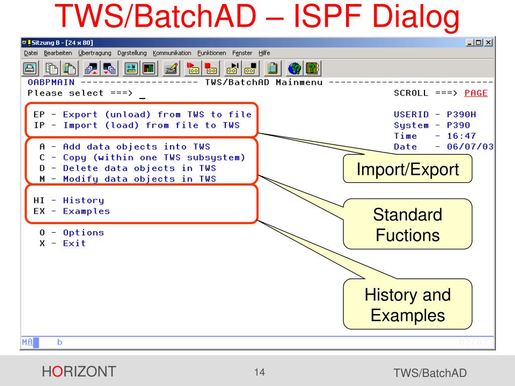This screenshot has height=386, width=515.
Task: Select the 'History' menu option
Action: pyautogui.click(x=83, y=201)
